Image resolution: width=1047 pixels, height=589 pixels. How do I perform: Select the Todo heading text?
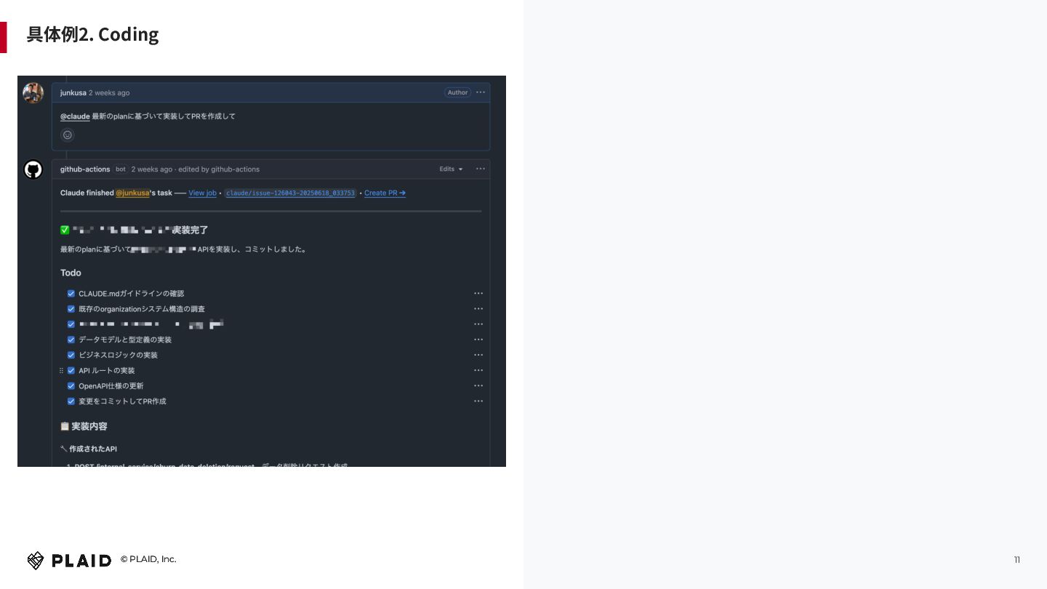click(x=71, y=273)
